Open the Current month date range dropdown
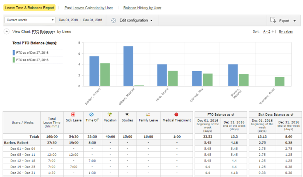Screen dimensions: 303x177 click(30, 20)
